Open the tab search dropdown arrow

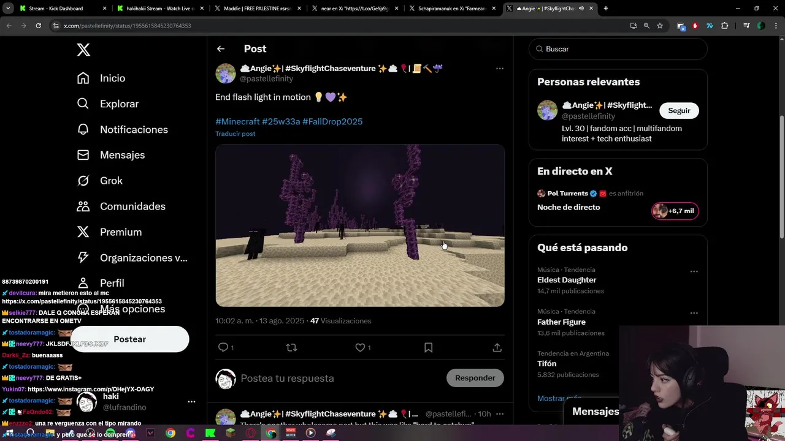8,9
